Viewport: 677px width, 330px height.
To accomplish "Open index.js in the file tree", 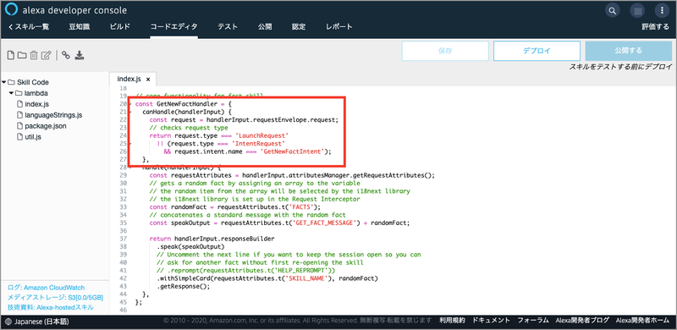I will click(36, 104).
